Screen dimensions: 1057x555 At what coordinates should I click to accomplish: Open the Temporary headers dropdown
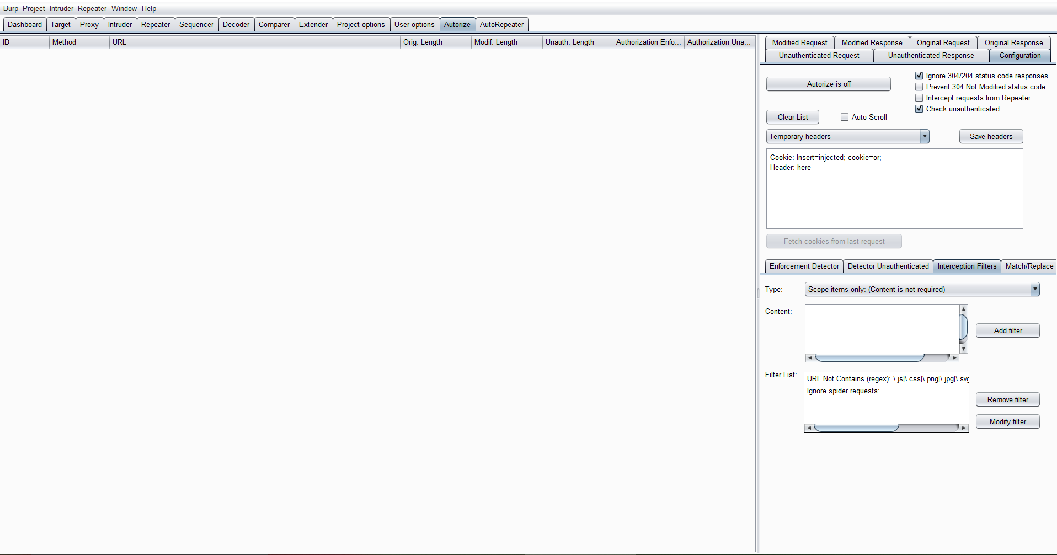click(848, 136)
